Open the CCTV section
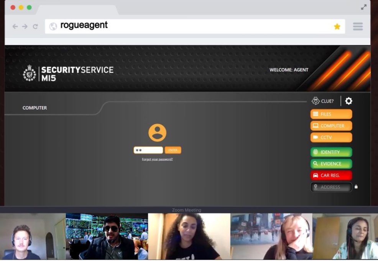 [331, 137]
